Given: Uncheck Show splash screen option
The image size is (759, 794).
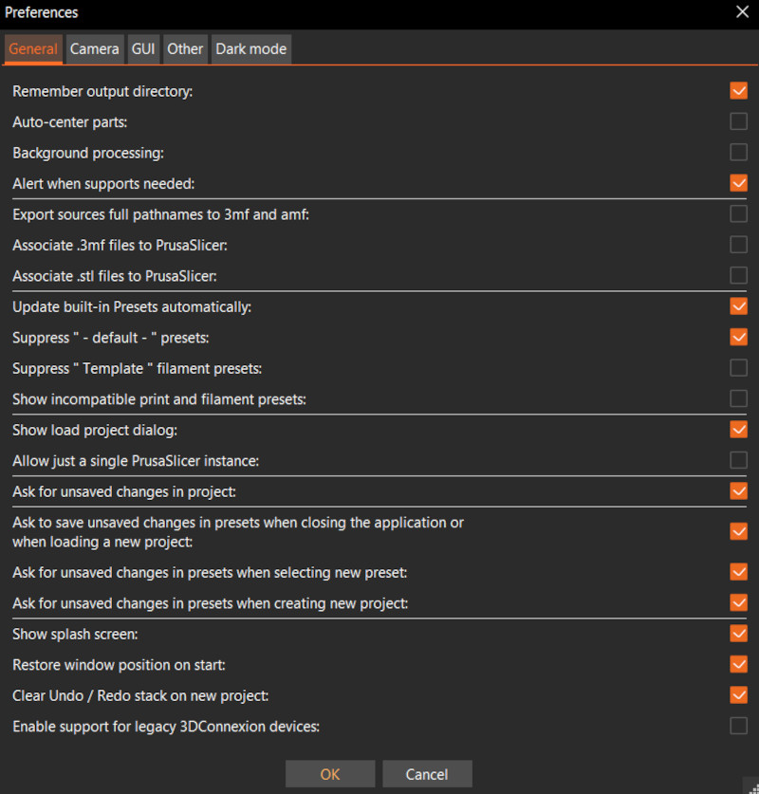Looking at the screenshot, I should (738, 633).
